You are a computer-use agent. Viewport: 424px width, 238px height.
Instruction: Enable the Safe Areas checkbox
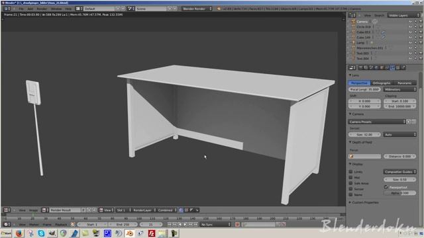(x=350, y=183)
